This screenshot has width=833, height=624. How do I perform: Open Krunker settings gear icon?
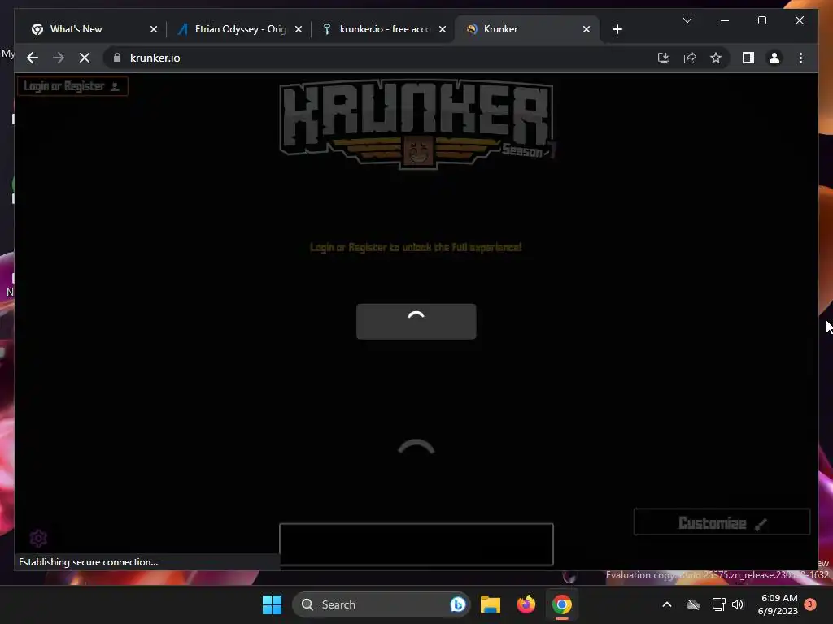(x=38, y=538)
